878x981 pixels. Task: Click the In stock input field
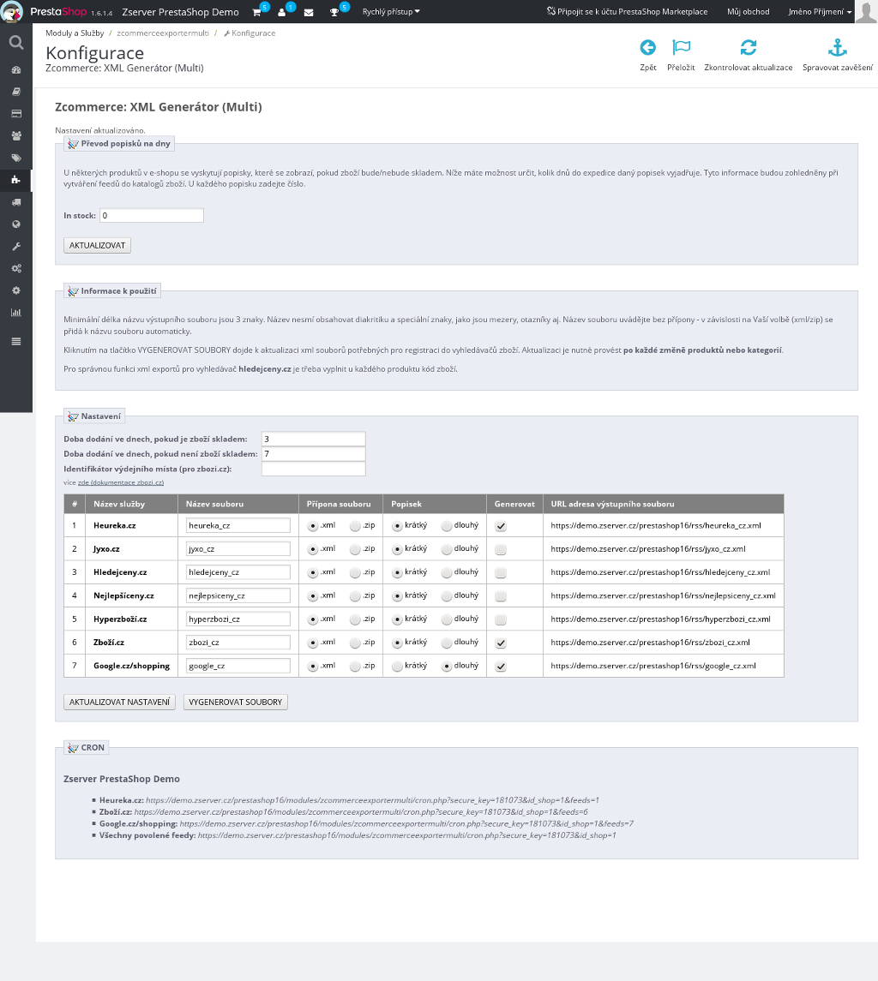tap(152, 215)
